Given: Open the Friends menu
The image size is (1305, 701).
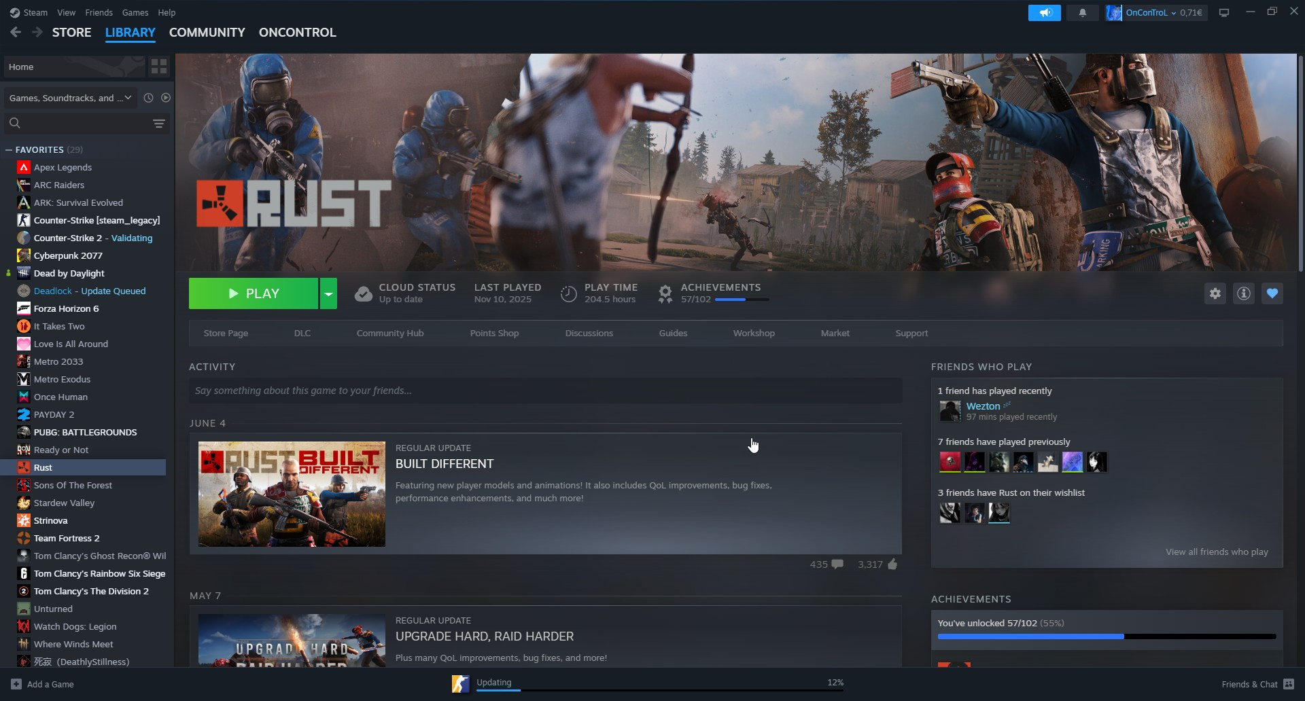Looking at the screenshot, I should (x=99, y=12).
